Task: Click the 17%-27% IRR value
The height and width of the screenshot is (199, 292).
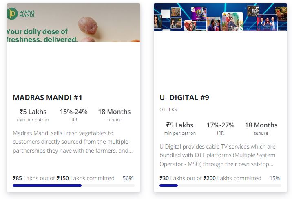Action: 220,125
